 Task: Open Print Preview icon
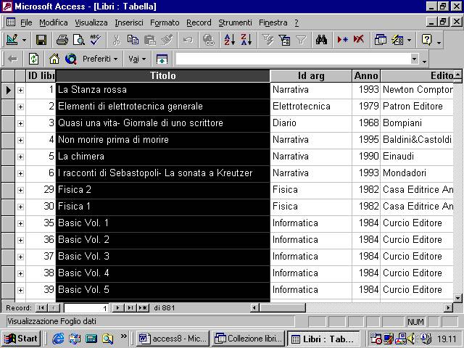tap(79, 40)
